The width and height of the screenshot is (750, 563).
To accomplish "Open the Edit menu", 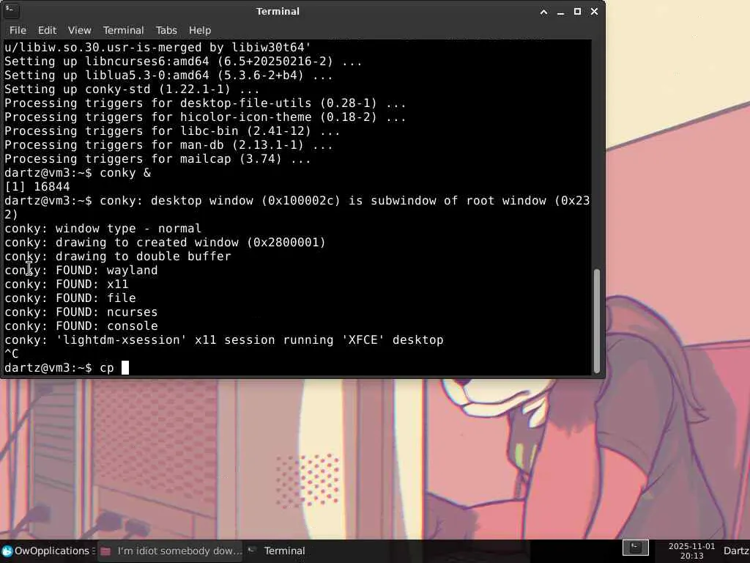I will tap(47, 30).
